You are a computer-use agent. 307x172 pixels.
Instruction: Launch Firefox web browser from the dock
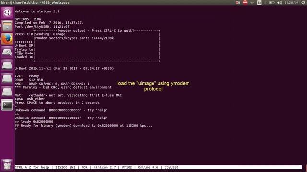pos(7,39)
